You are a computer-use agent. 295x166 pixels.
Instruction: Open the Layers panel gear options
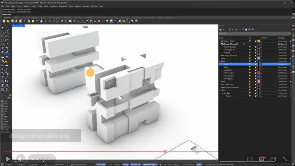[293, 26]
